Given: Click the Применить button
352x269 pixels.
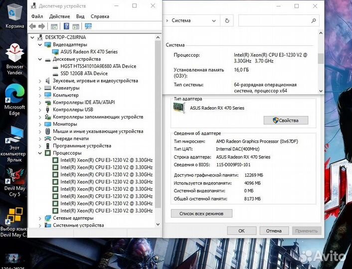Looking at the screenshot, I should [x=307, y=231].
